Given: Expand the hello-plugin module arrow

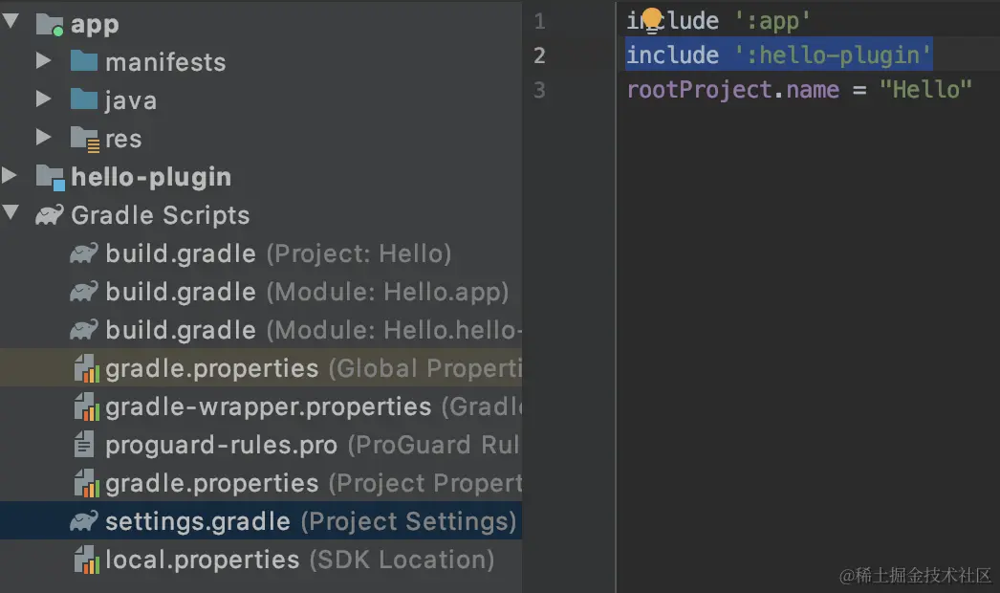Looking at the screenshot, I should click(x=10, y=176).
